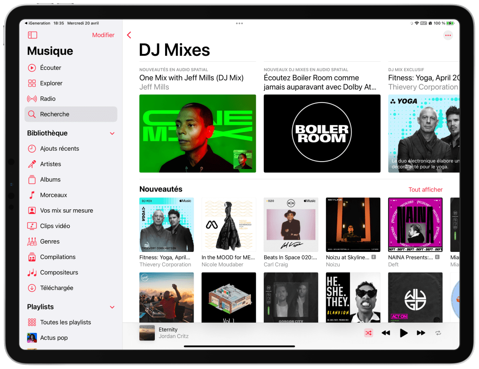Select Explorer in the sidebar
Screen dimensions: 479x369
51,83
